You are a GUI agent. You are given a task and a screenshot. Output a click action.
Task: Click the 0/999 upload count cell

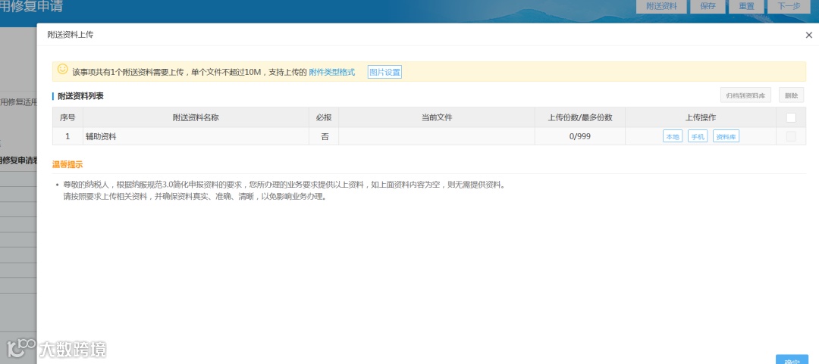click(x=580, y=137)
